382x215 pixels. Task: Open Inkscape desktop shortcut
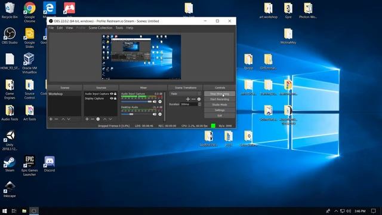[x=10, y=189]
